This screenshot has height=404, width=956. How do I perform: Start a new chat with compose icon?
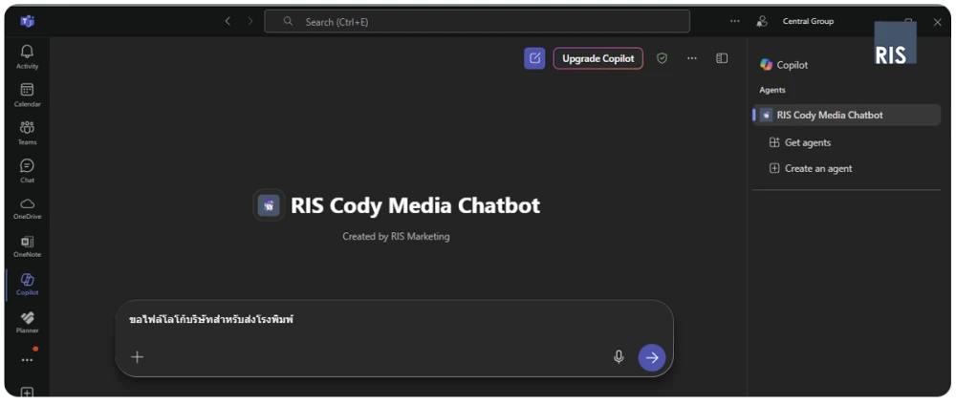click(534, 58)
